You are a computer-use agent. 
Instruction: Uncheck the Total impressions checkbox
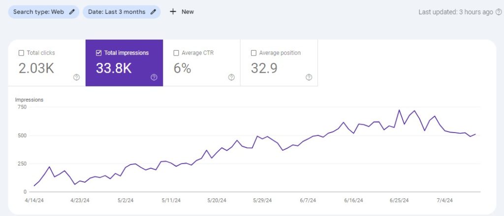(x=98, y=53)
